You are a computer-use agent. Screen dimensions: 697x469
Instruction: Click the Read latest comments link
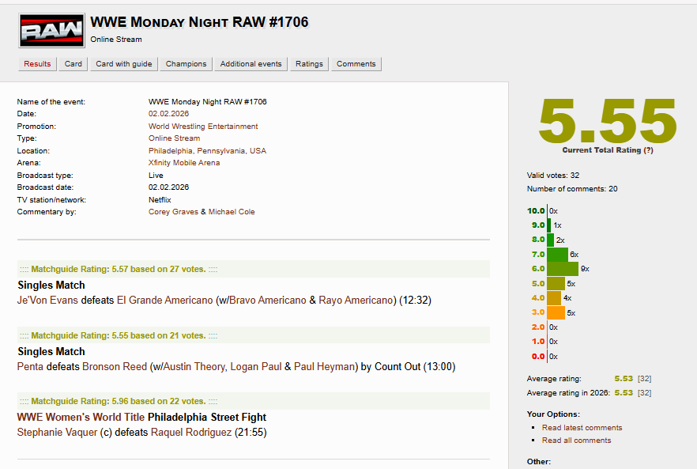point(582,428)
